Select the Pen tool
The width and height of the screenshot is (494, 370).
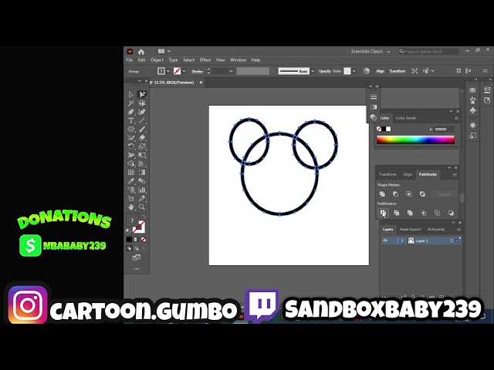131,112
